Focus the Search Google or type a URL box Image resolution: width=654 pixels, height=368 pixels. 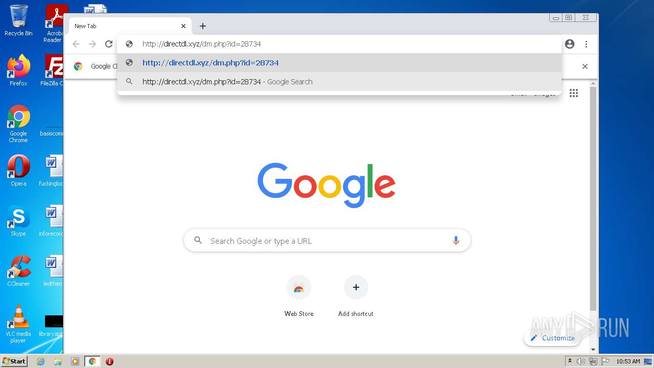tap(327, 241)
